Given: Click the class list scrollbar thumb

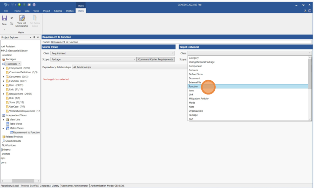Looking at the screenshot, I should pyautogui.click(x=310, y=74).
